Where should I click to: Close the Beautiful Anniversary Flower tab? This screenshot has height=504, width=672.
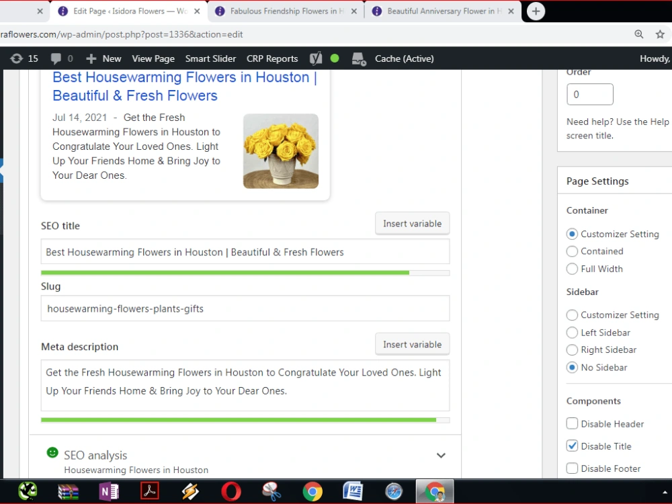click(511, 11)
